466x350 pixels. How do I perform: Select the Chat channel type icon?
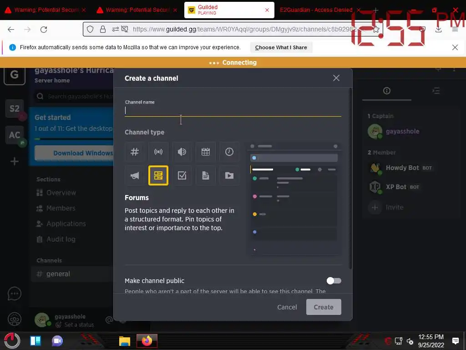click(x=135, y=152)
